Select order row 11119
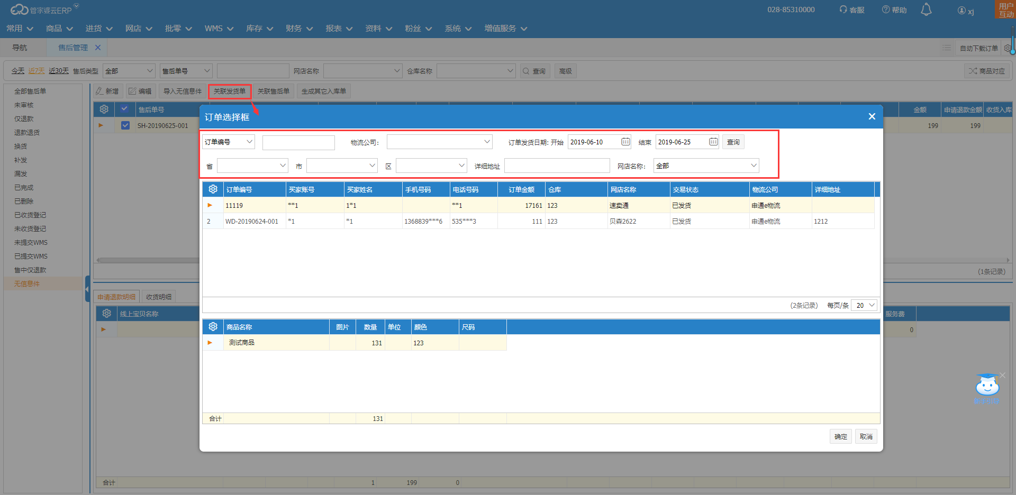The height and width of the screenshot is (495, 1016). 538,205
